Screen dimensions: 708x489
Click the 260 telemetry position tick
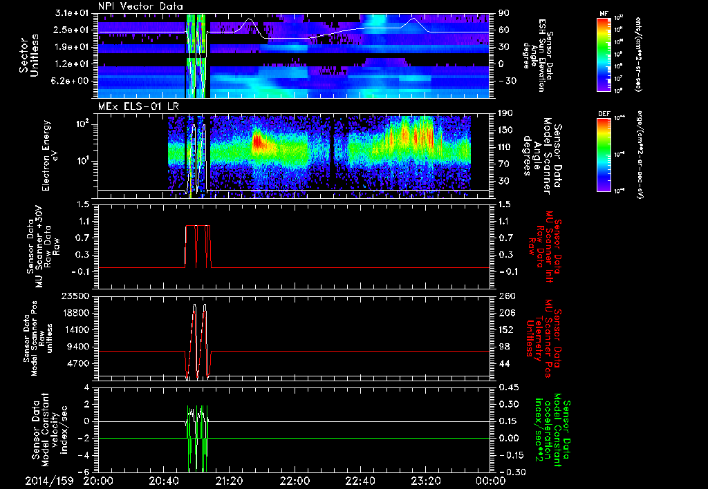click(x=505, y=296)
